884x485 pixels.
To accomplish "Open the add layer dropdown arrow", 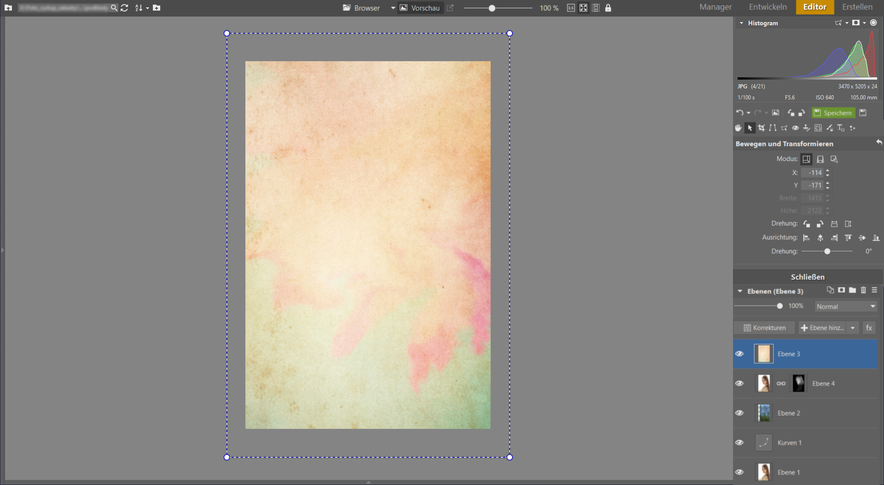I will 853,328.
